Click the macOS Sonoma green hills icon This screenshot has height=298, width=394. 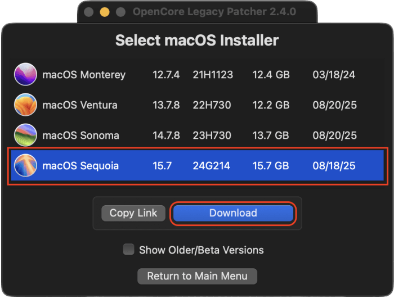tap(25, 135)
